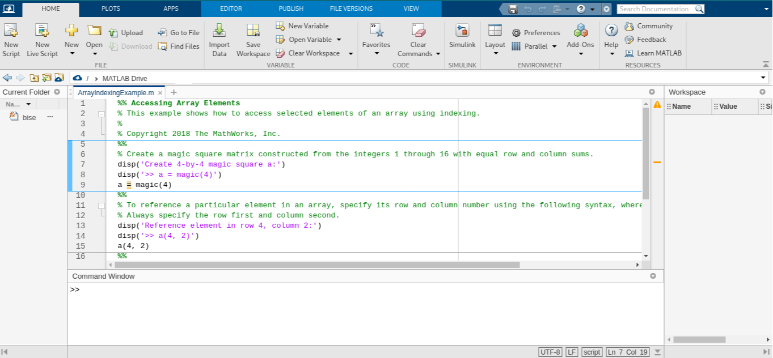Viewport: 773px width, 358px height.
Task: Click the Save Workspace icon
Action: (x=253, y=40)
